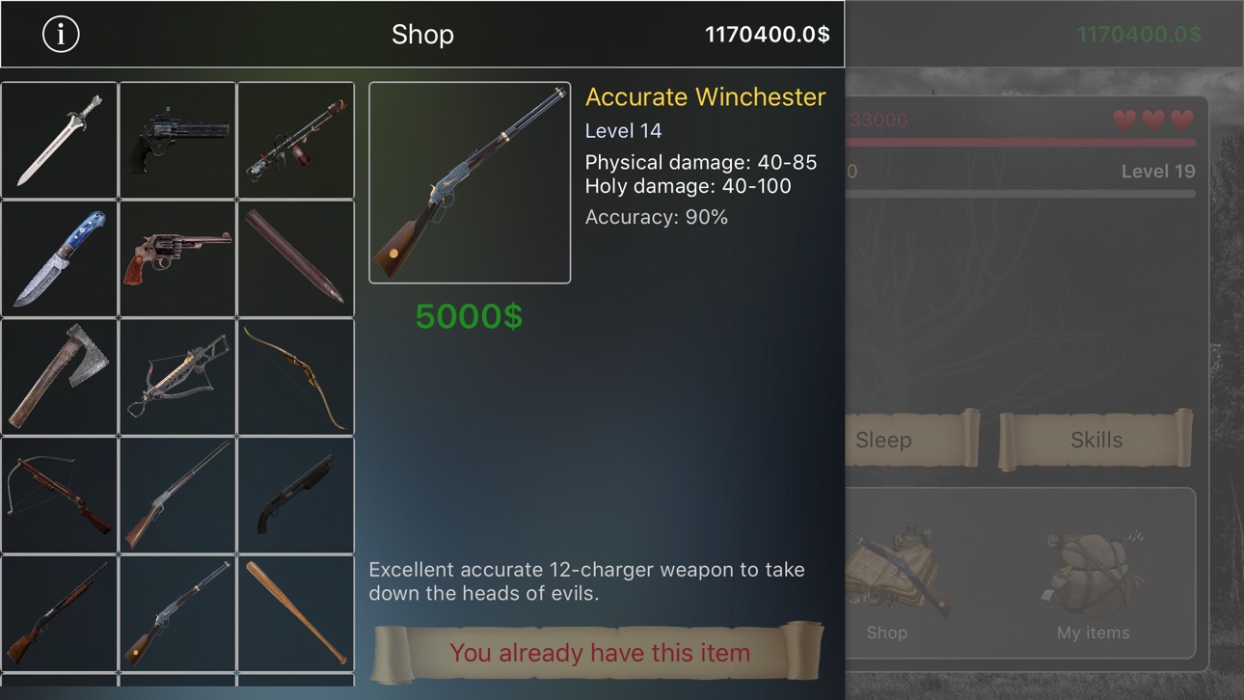Select the silver sword item
This screenshot has height=700, width=1244.
tap(60, 140)
